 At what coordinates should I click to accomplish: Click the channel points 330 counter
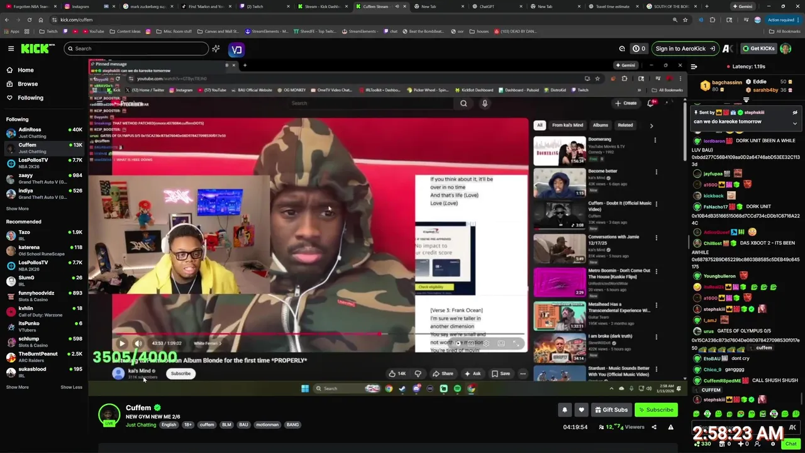pos(702,444)
